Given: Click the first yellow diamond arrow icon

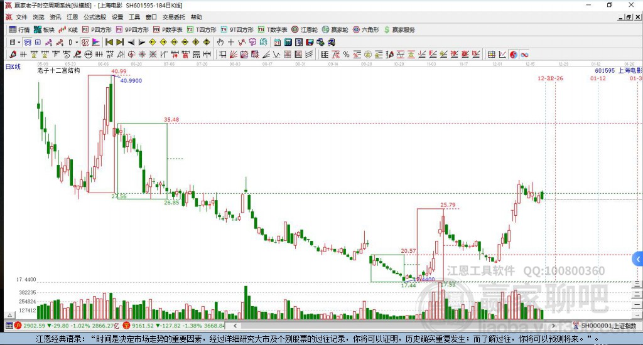Looking at the screenshot, I should (x=153, y=42).
